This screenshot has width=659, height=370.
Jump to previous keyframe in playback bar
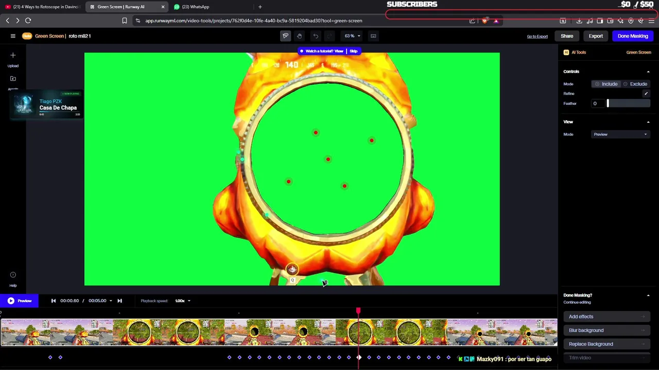click(54, 301)
